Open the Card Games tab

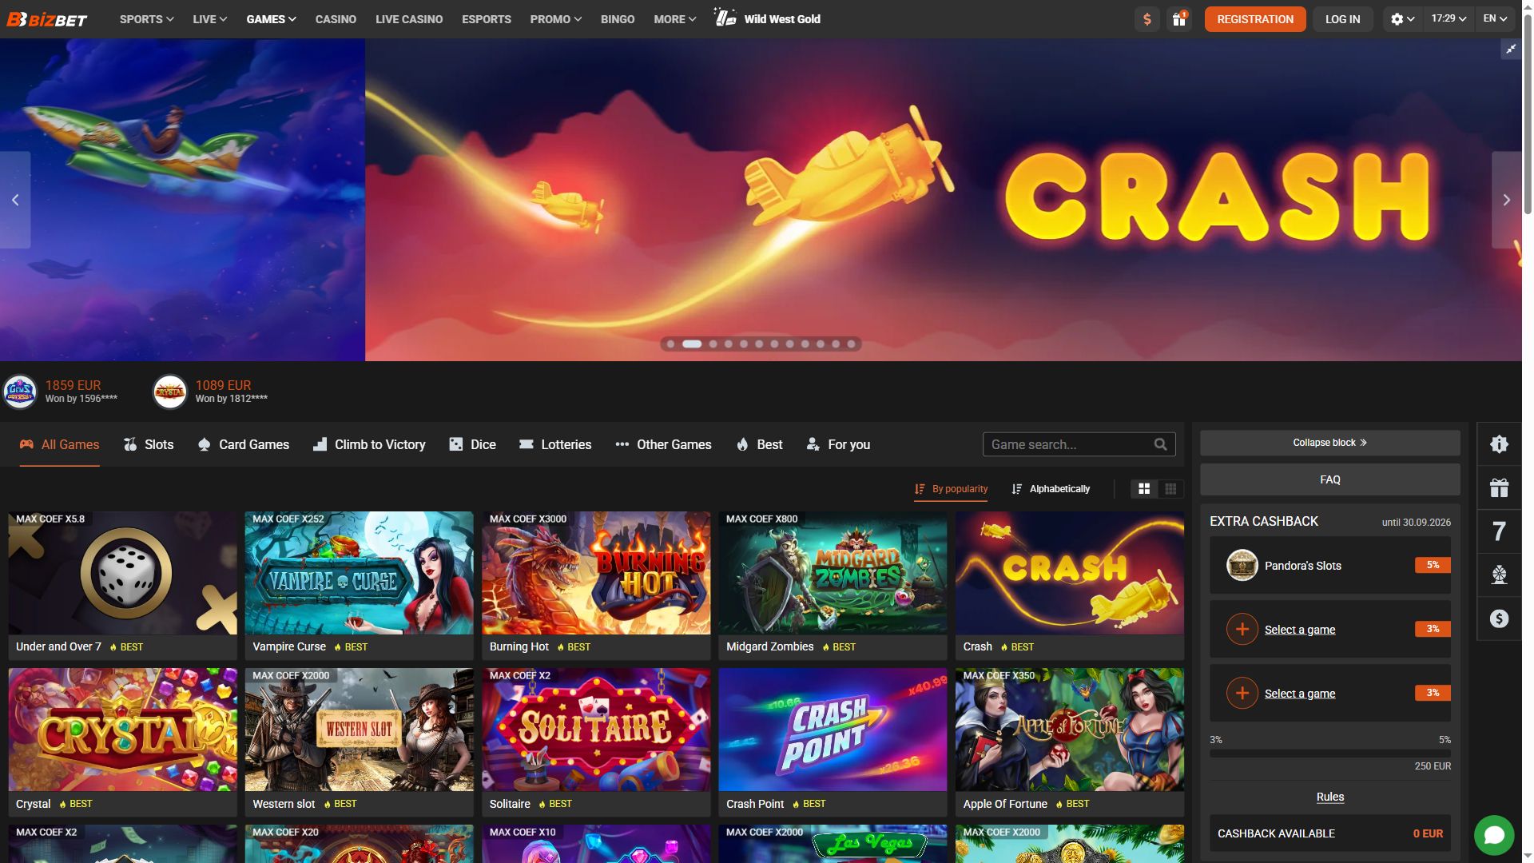[x=244, y=445]
